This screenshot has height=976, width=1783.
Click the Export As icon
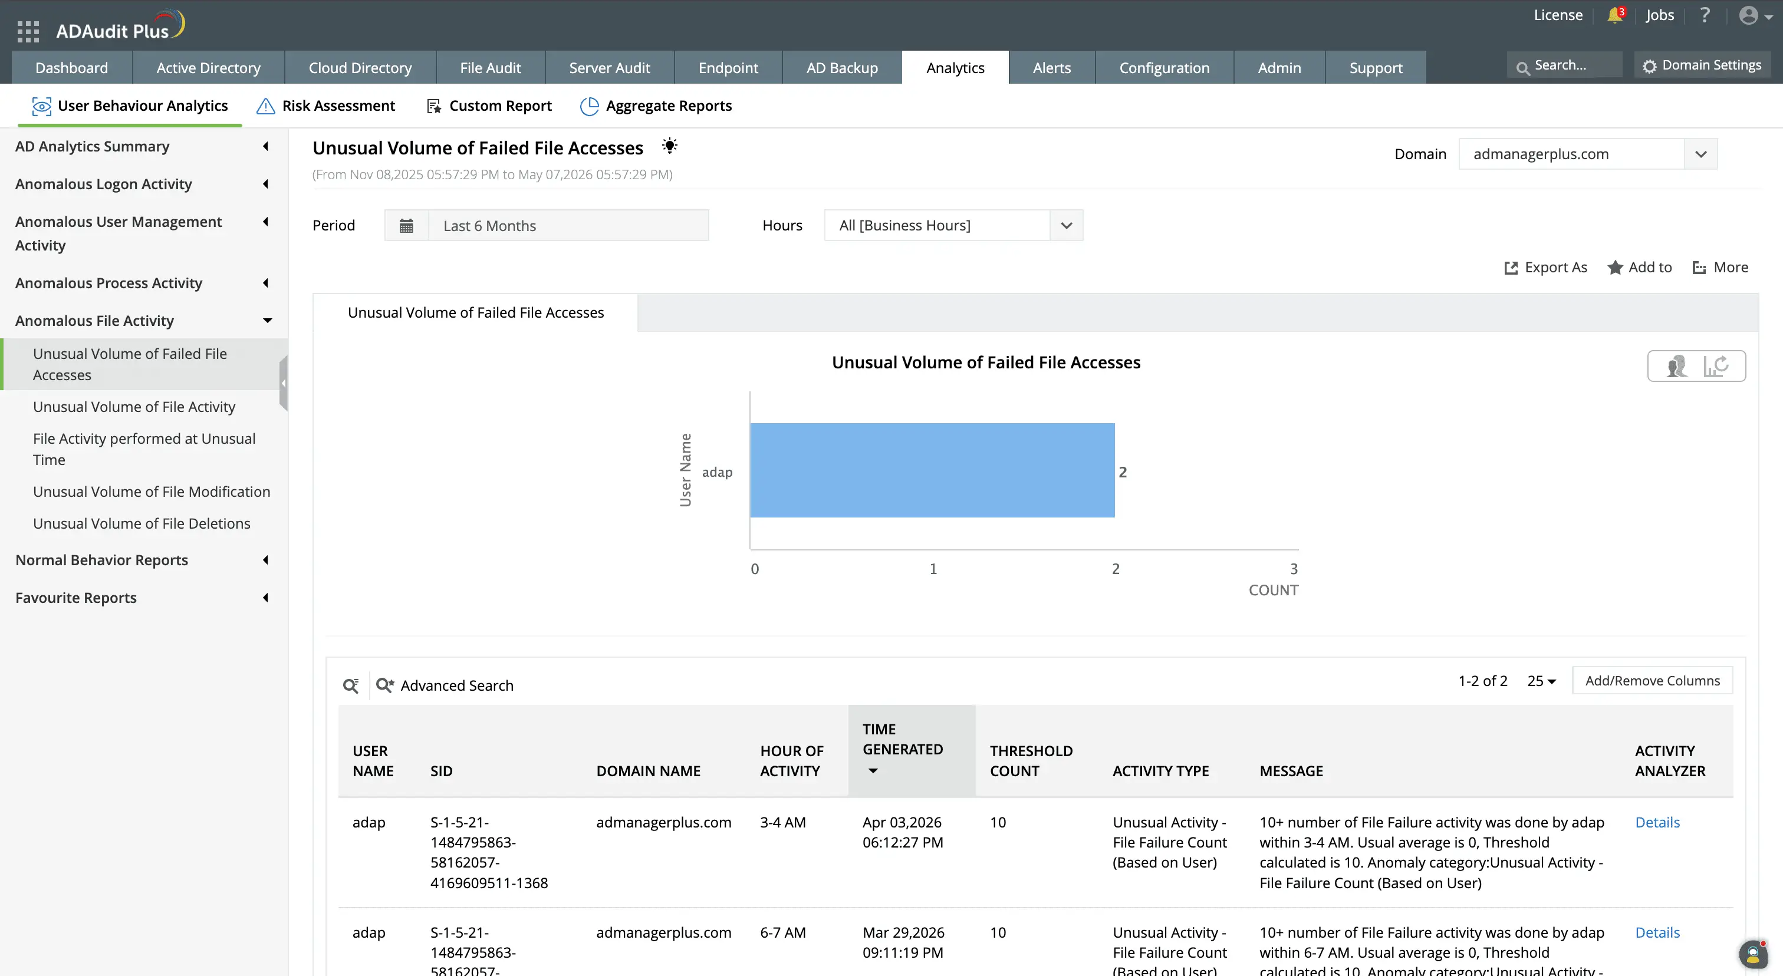tap(1511, 268)
